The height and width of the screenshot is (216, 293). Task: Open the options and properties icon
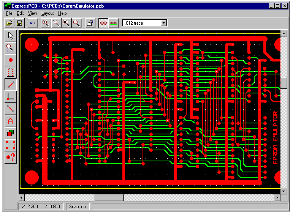90,23
